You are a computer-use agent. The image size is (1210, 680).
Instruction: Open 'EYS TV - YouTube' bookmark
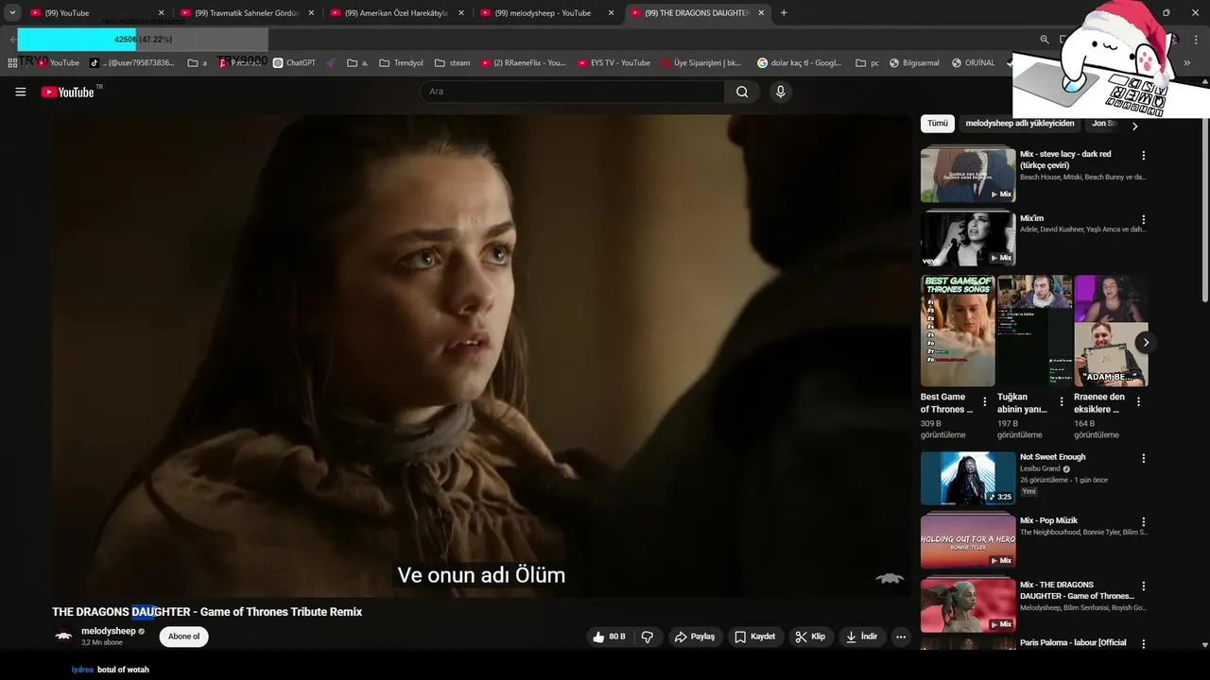click(614, 63)
